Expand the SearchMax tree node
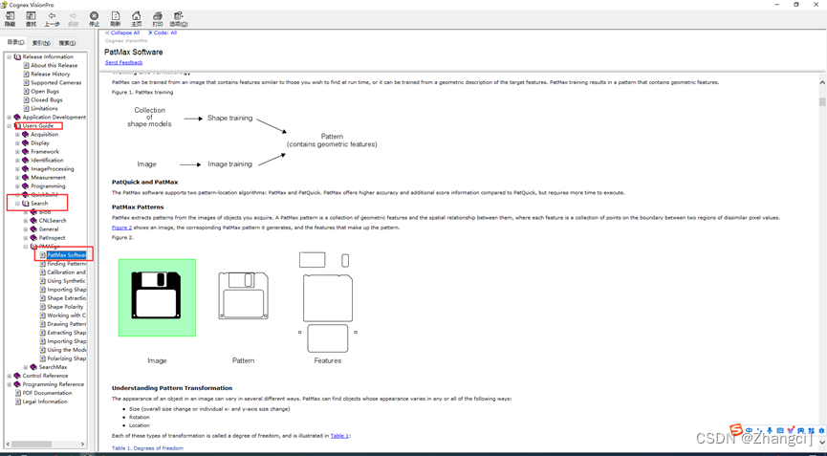 [x=26, y=367]
